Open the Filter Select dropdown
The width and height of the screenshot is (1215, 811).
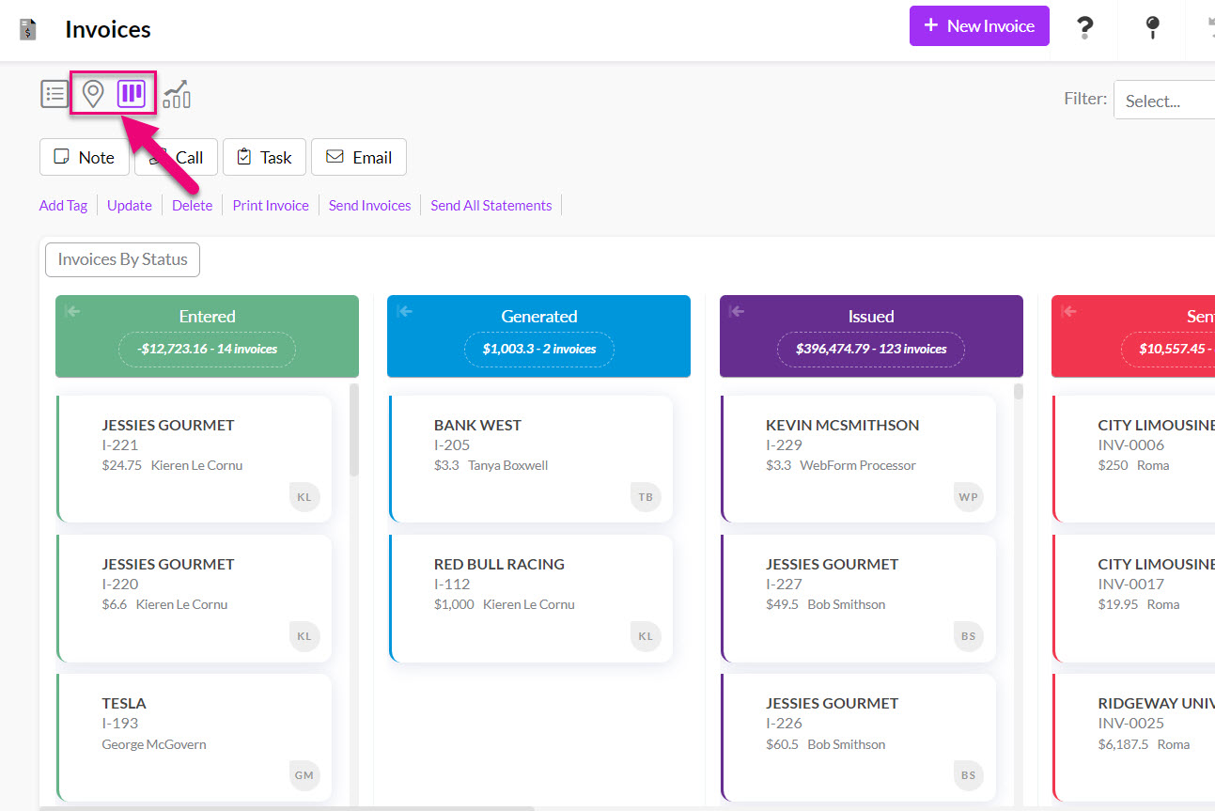[1164, 101]
